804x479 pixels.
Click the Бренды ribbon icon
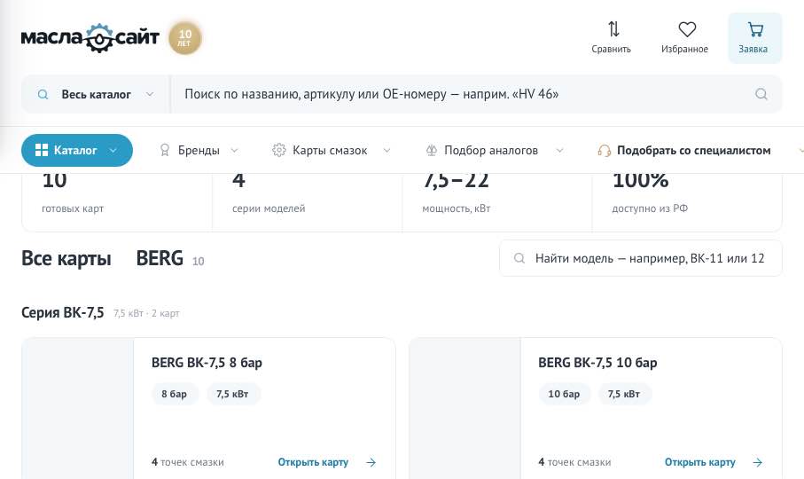coord(165,150)
